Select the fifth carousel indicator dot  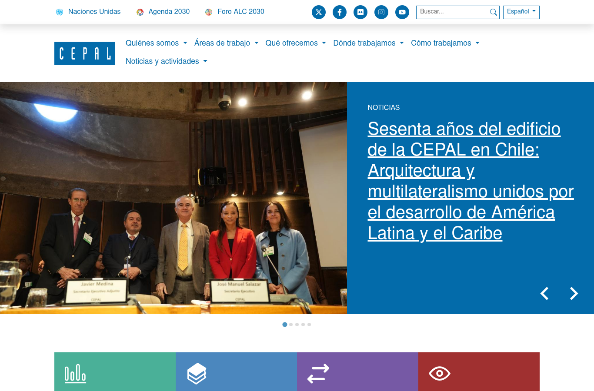309,325
